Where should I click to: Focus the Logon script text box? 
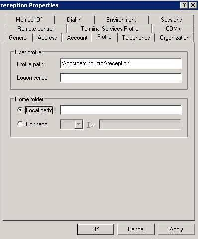pyautogui.click(x=120, y=78)
